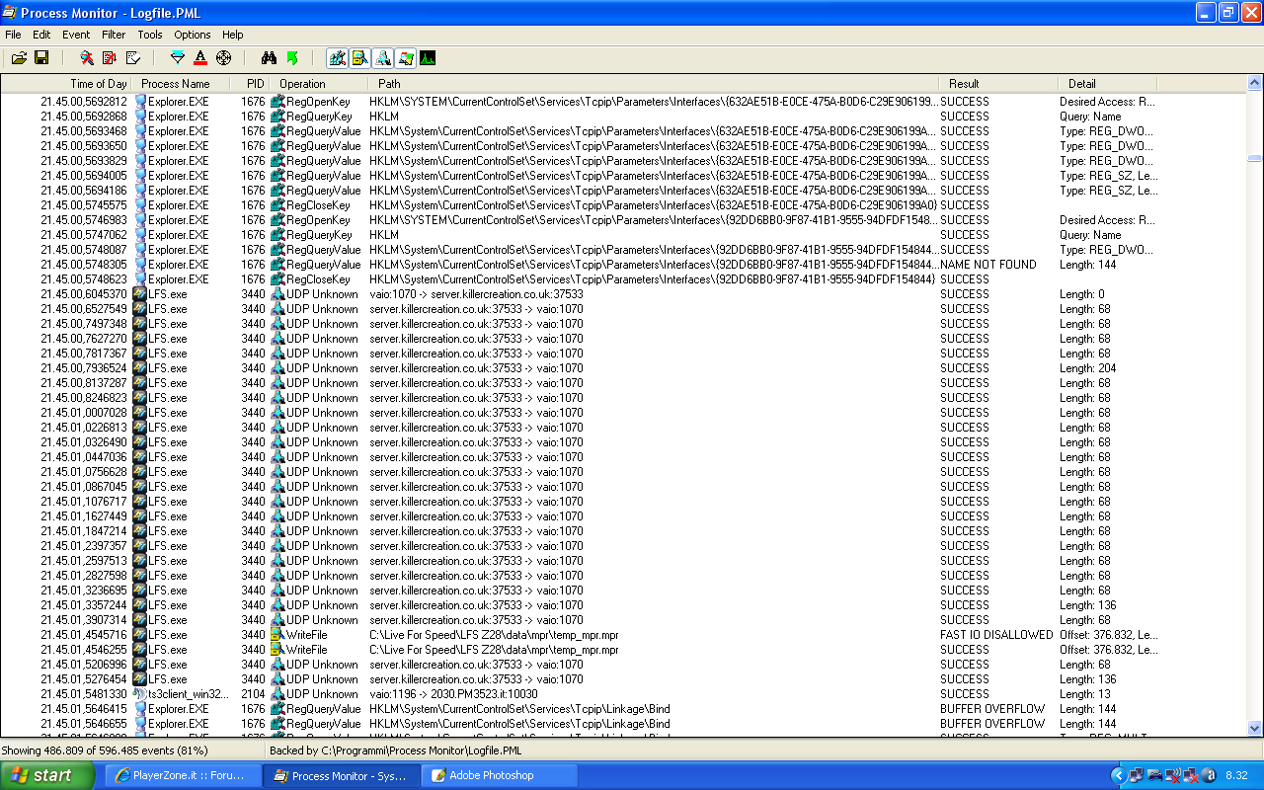Switch to Adobe Photoshop taskbar button
This screenshot has height=790, width=1264.
point(500,776)
